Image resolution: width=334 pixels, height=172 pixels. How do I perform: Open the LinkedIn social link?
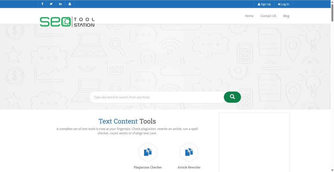(61, 4)
